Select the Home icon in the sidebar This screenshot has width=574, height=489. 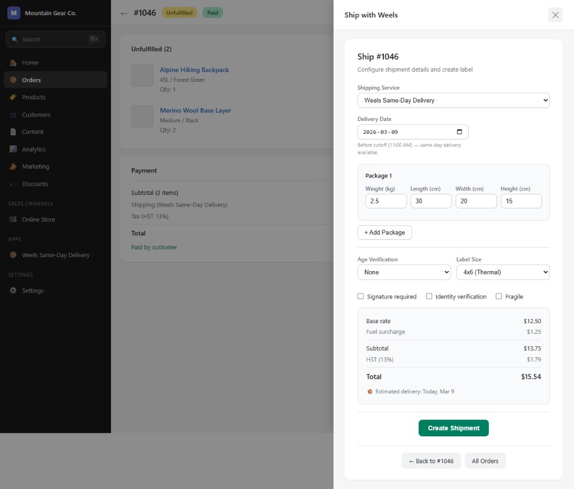coord(14,62)
